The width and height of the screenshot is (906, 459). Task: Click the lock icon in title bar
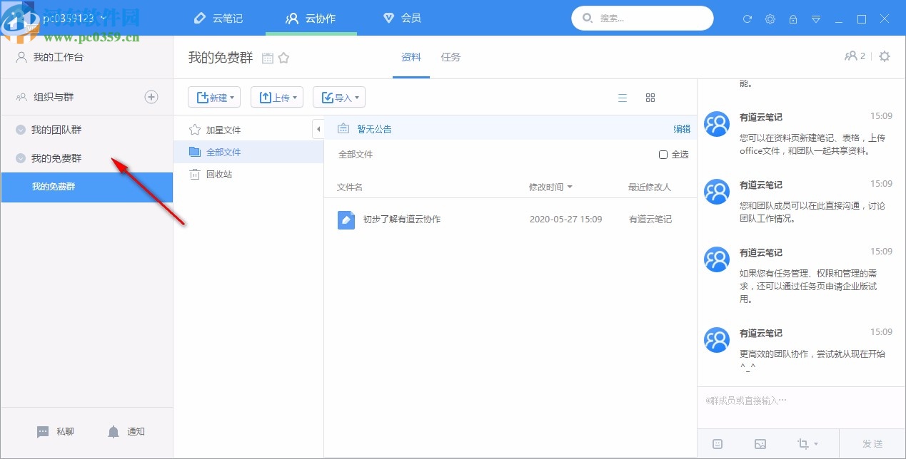(793, 19)
